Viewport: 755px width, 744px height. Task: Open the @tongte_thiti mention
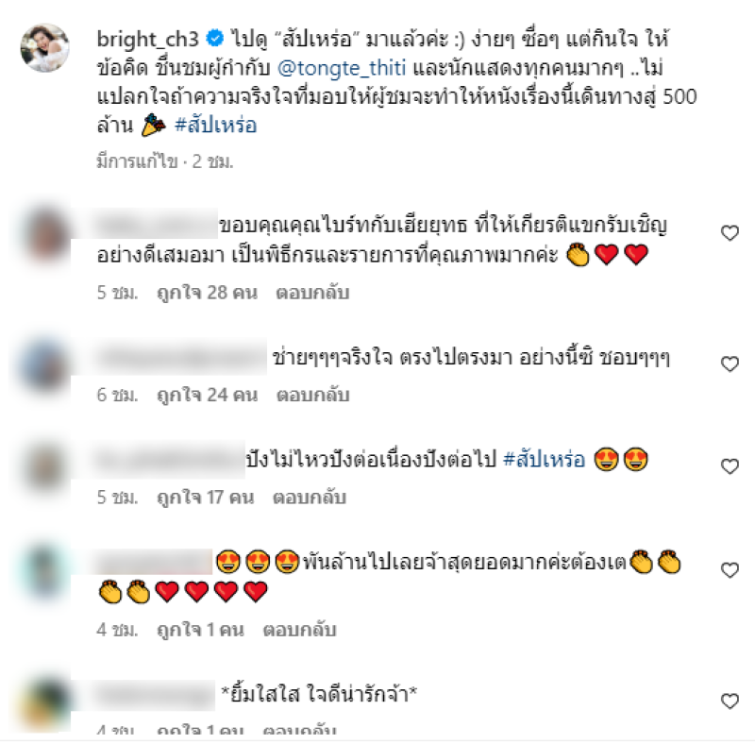click(x=342, y=68)
